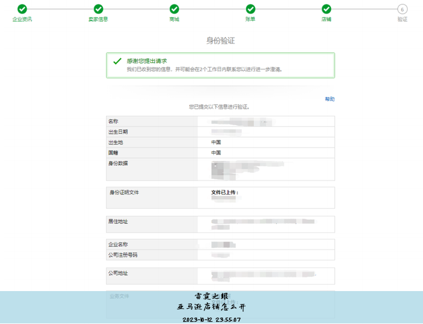Click the 感谢您提出请求 banner title
Screen dimensions: 423x324
tap(147, 61)
